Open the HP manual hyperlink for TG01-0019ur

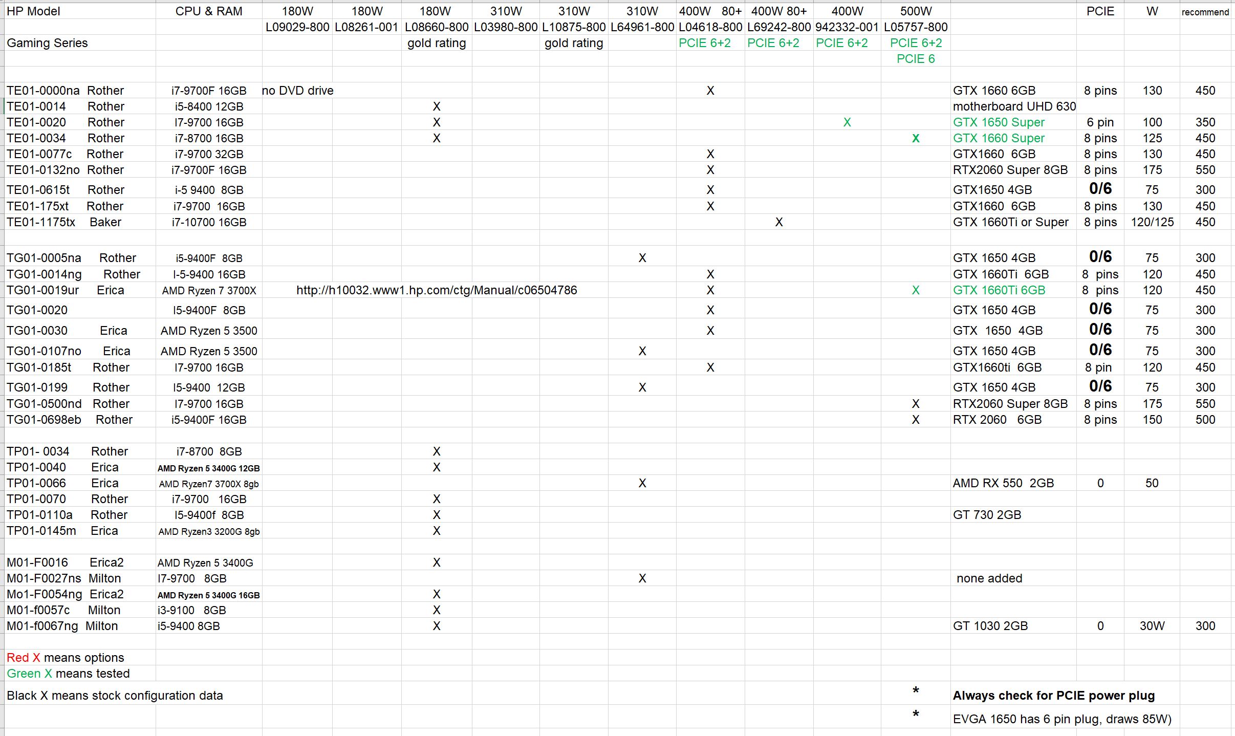click(436, 290)
